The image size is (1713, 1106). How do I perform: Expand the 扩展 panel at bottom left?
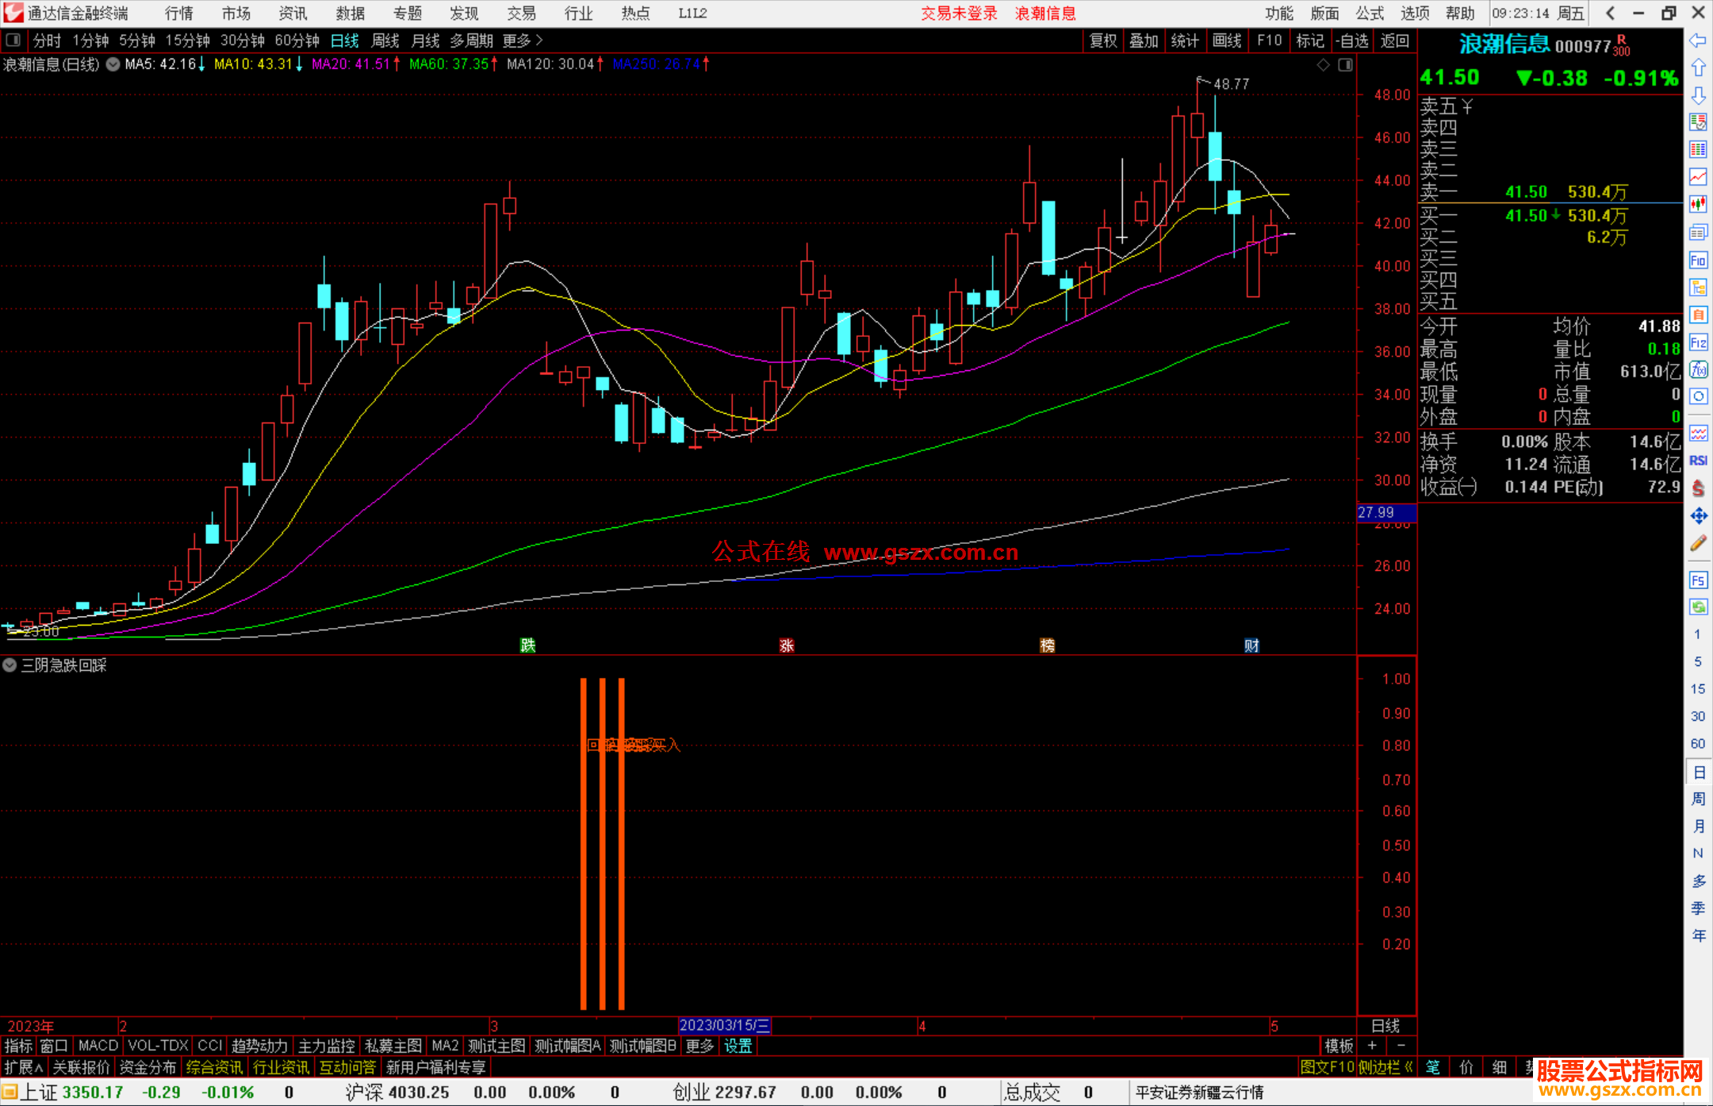[23, 1067]
